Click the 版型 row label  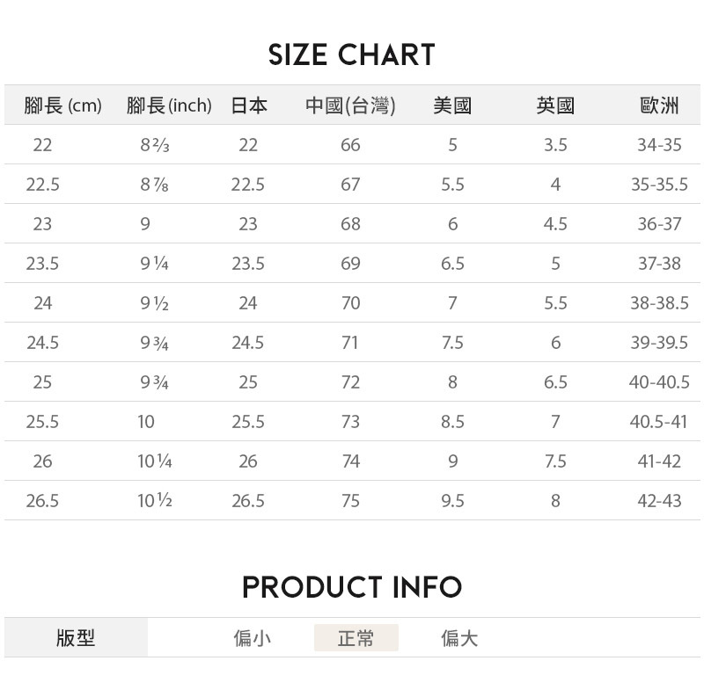[76, 638]
